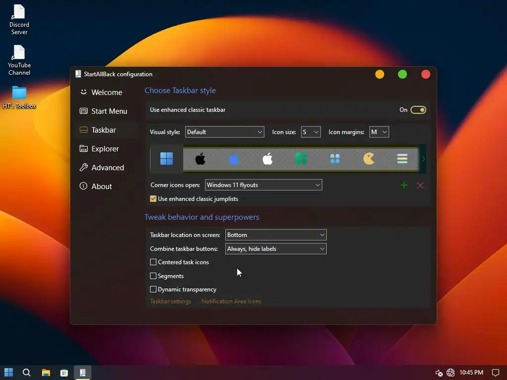The image size is (507, 380).
Task: Select the Taskbar section in sidebar
Action: click(x=107, y=130)
